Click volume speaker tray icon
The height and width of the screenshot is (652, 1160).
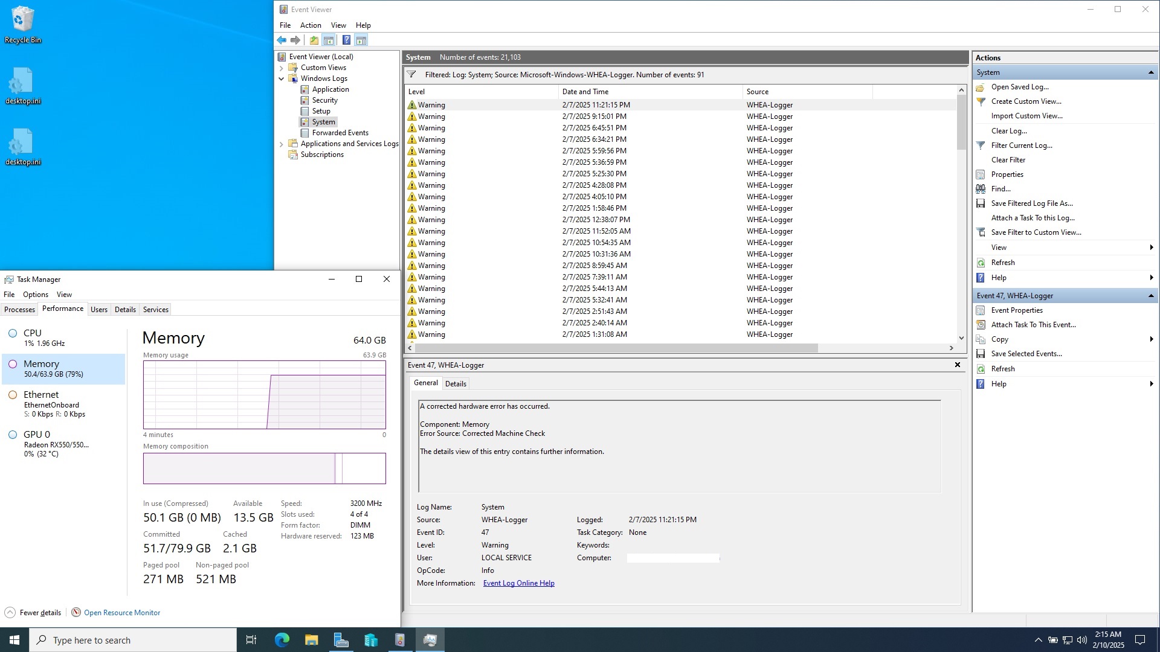coord(1081,640)
